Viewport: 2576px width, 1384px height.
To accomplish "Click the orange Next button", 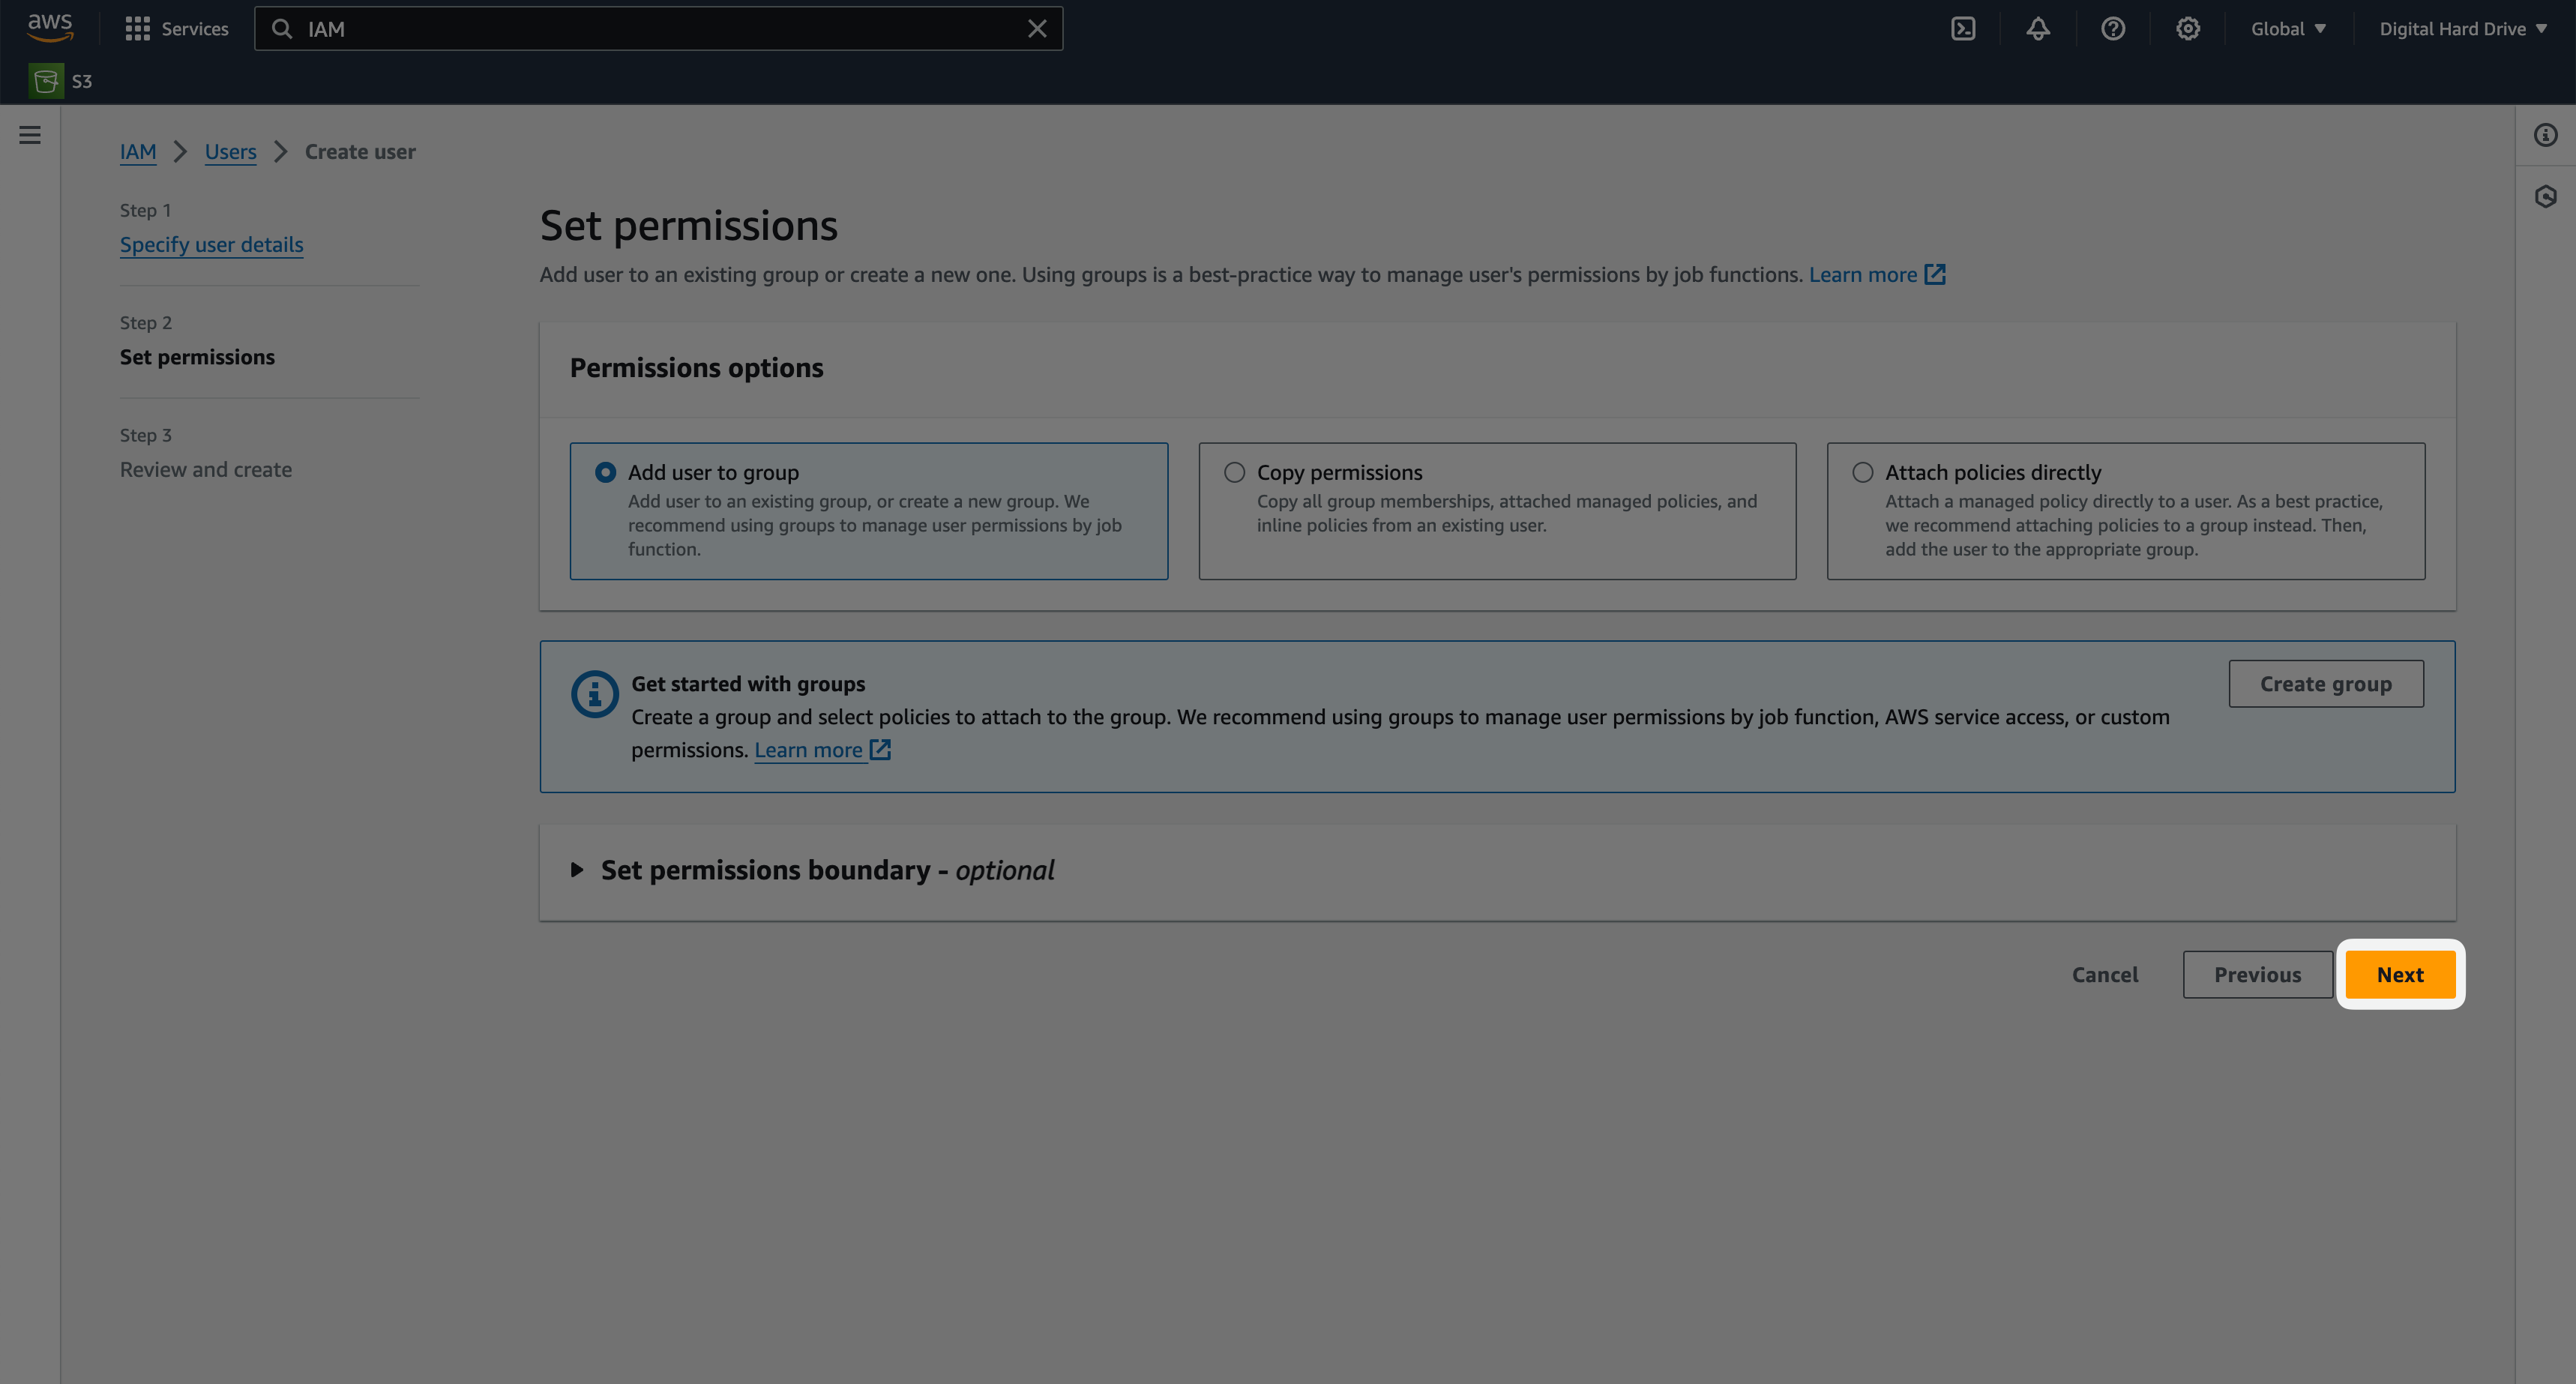I will (x=2400, y=975).
